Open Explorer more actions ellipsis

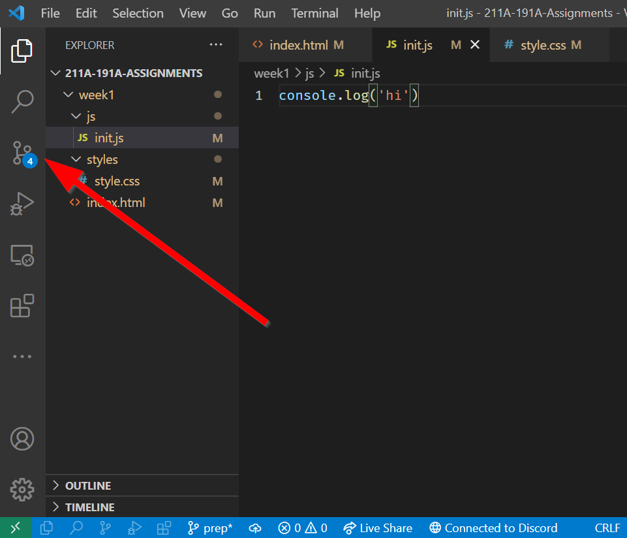point(216,45)
